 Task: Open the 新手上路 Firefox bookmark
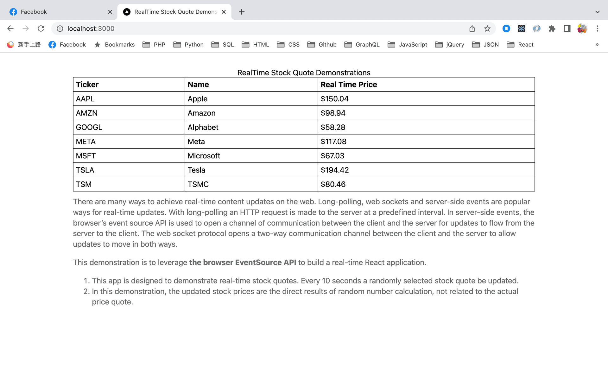(x=24, y=45)
